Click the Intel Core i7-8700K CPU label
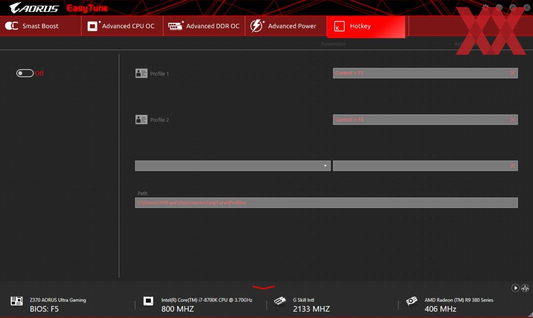Viewport: 533px width, 318px height. (207, 300)
